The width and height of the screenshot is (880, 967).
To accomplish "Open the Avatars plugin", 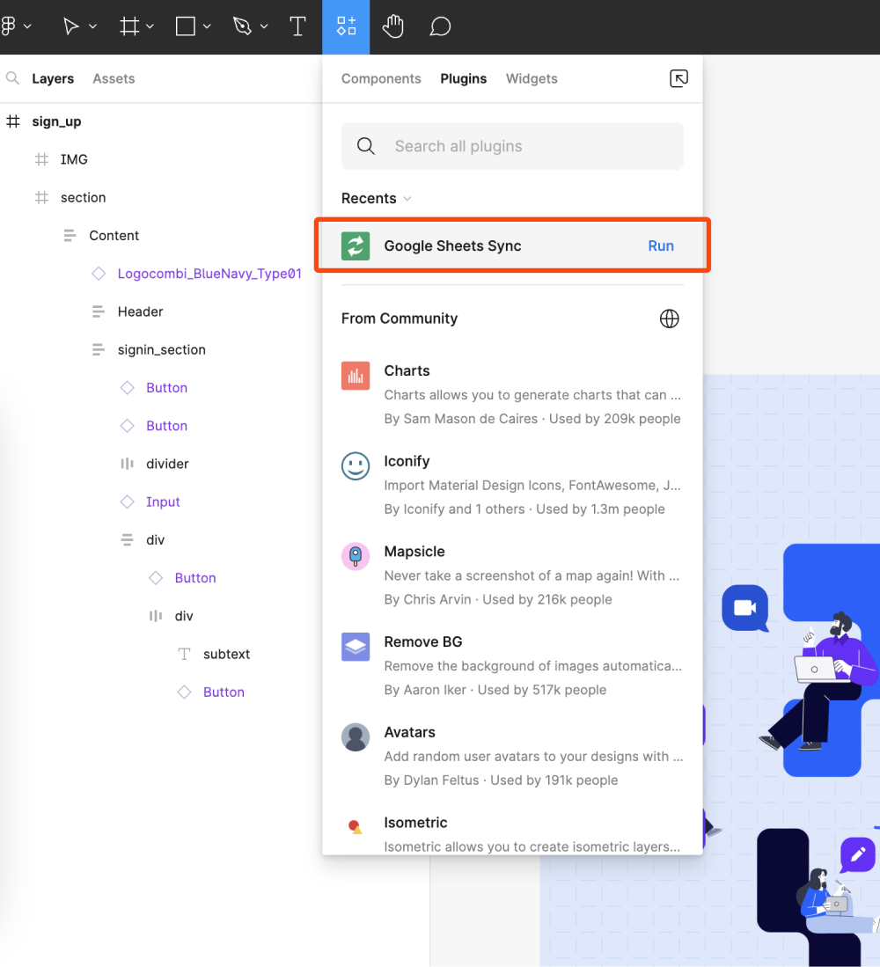I will coord(512,756).
